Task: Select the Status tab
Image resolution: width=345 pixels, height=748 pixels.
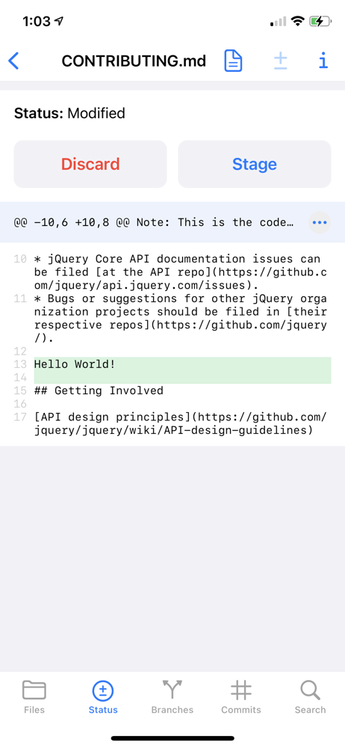Action: pos(103,697)
